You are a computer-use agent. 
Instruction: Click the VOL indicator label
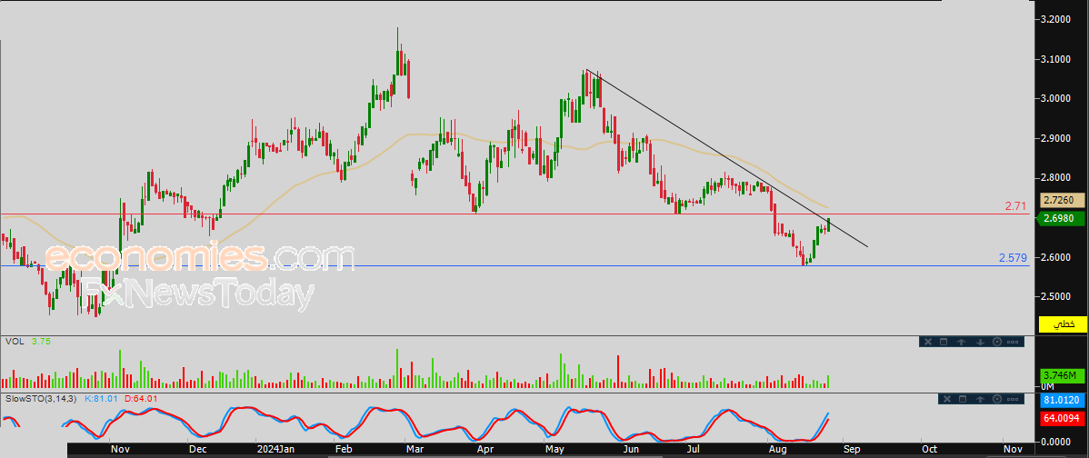point(14,342)
